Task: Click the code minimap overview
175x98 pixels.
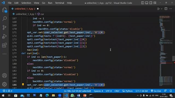Action: [x=166, y=51]
